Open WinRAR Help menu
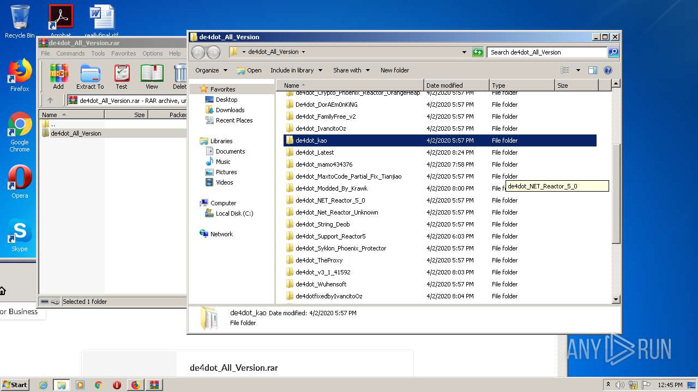The width and height of the screenshot is (698, 392). (175, 53)
